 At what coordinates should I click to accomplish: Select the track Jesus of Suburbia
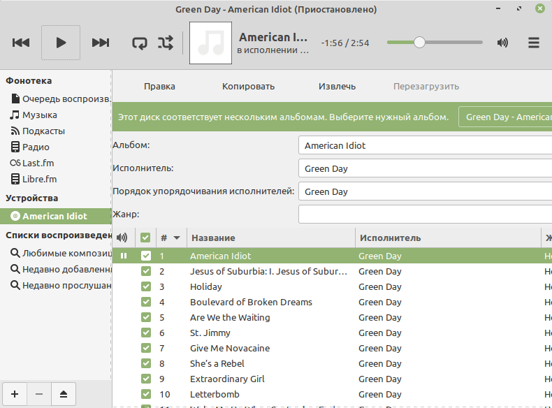[268, 271]
